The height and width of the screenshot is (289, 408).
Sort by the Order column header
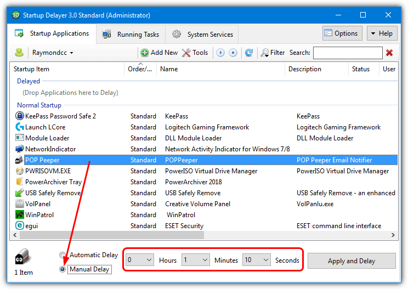pos(140,69)
